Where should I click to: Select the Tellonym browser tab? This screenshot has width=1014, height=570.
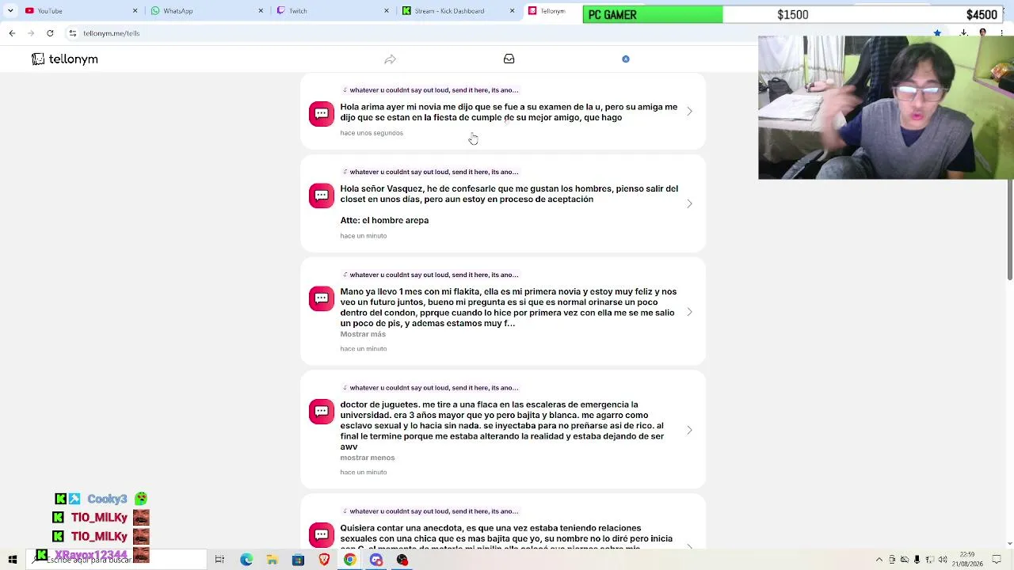pos(552,11)
